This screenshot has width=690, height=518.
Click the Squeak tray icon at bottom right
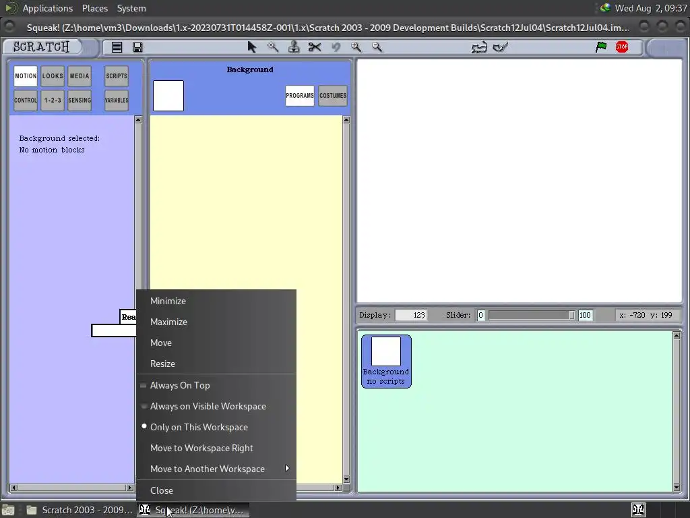point(639,510)
